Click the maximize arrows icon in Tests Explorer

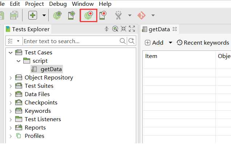coord(132,29)
